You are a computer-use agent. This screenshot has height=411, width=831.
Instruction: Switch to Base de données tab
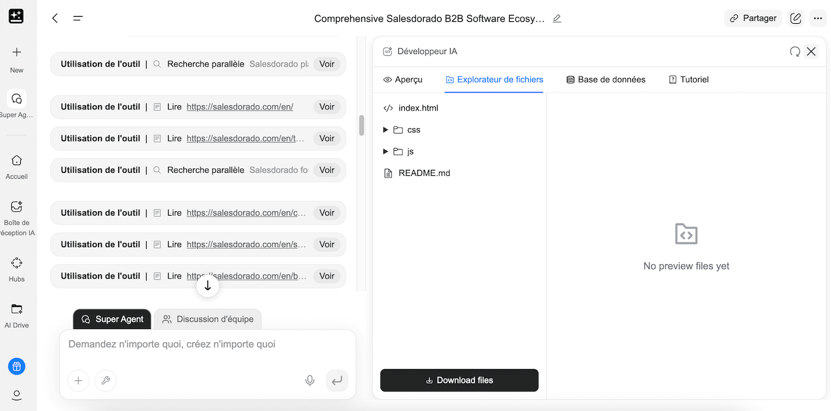tap(605, 80)
